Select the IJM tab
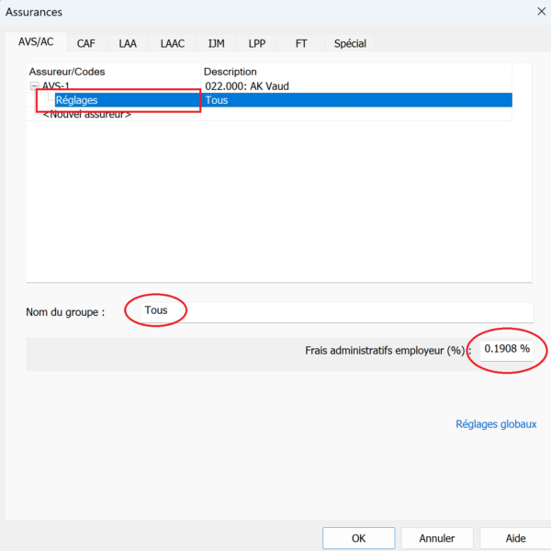 click(216, 43)
